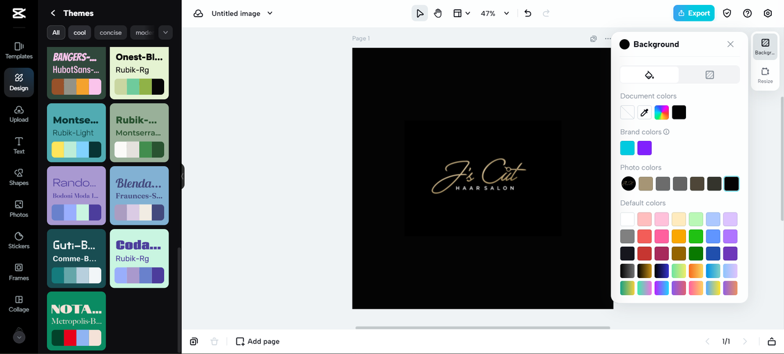The image size is (784, 354).
Task: Open the Design sidebar panel
Action: [19, 82]
